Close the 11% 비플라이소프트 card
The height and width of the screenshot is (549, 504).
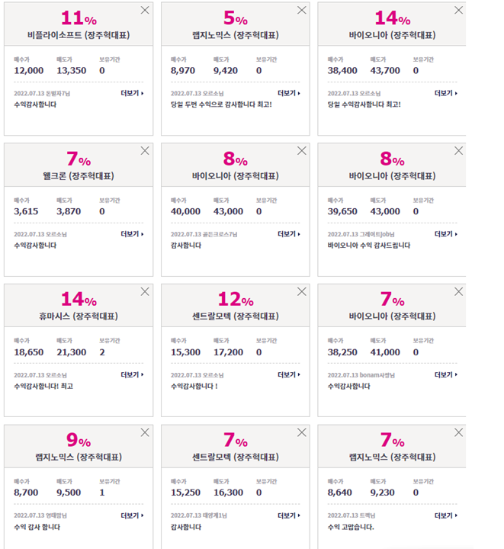(x=145, y=10)
